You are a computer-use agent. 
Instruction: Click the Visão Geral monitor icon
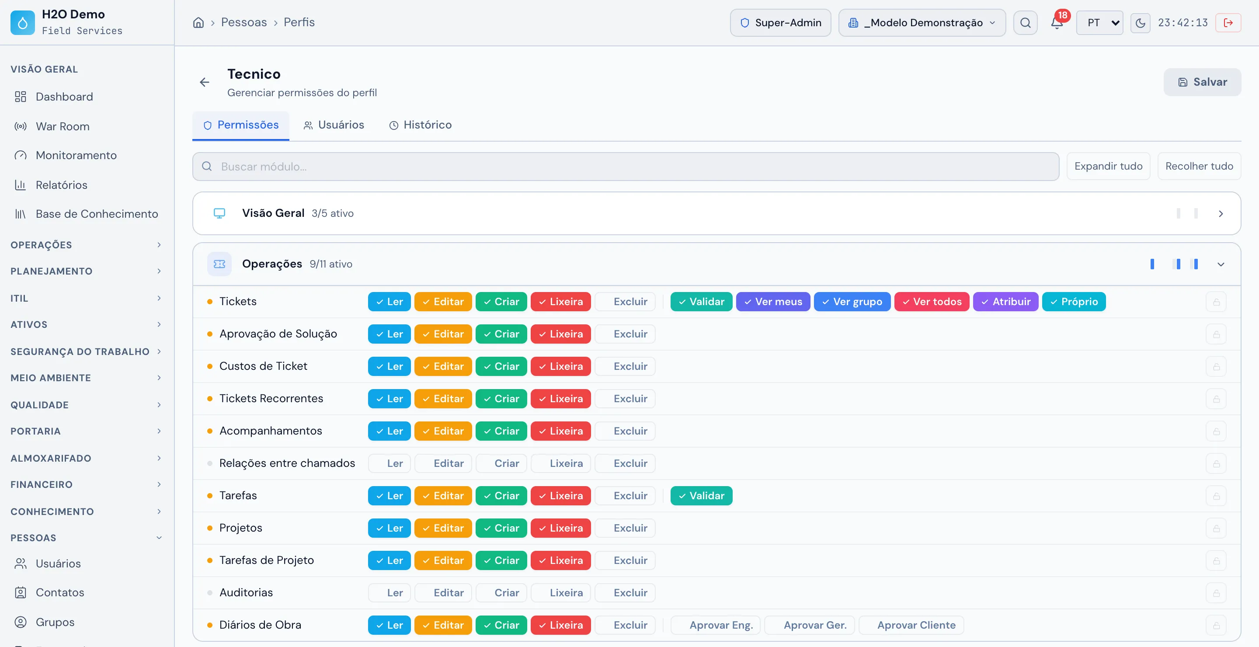pos(219,213)
